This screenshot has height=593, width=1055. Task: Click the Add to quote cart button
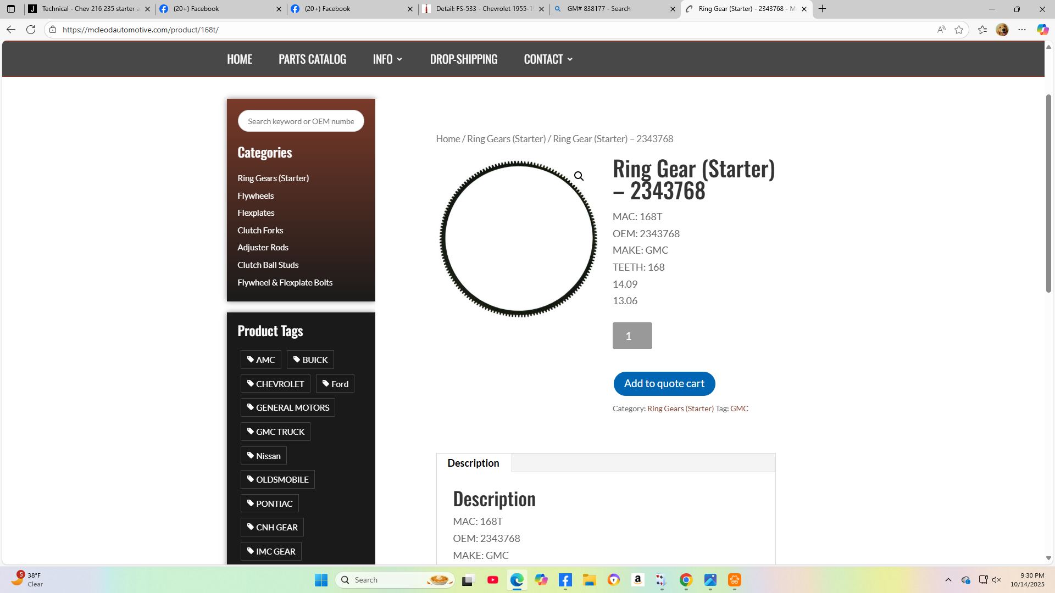pyautogui.click(x=664, y=384)
